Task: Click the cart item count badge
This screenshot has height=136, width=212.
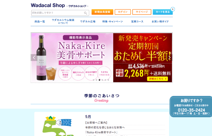Action: 173,9
